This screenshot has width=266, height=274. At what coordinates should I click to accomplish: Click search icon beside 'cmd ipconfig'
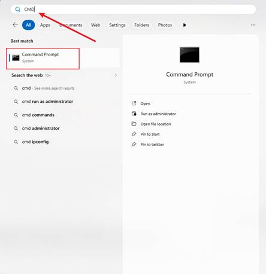click(16, 142)
